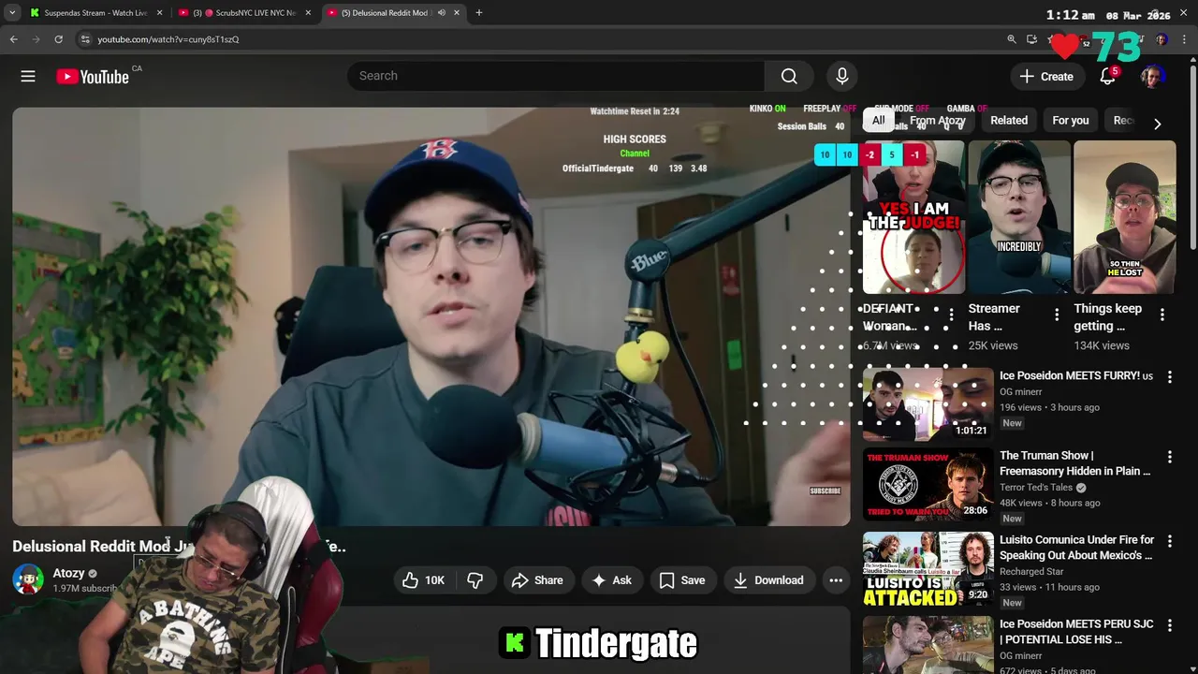Mute audio on Delusional Reddit Mod tab
The height and width of the screenshot is (674, 1198).
point(442,13)
